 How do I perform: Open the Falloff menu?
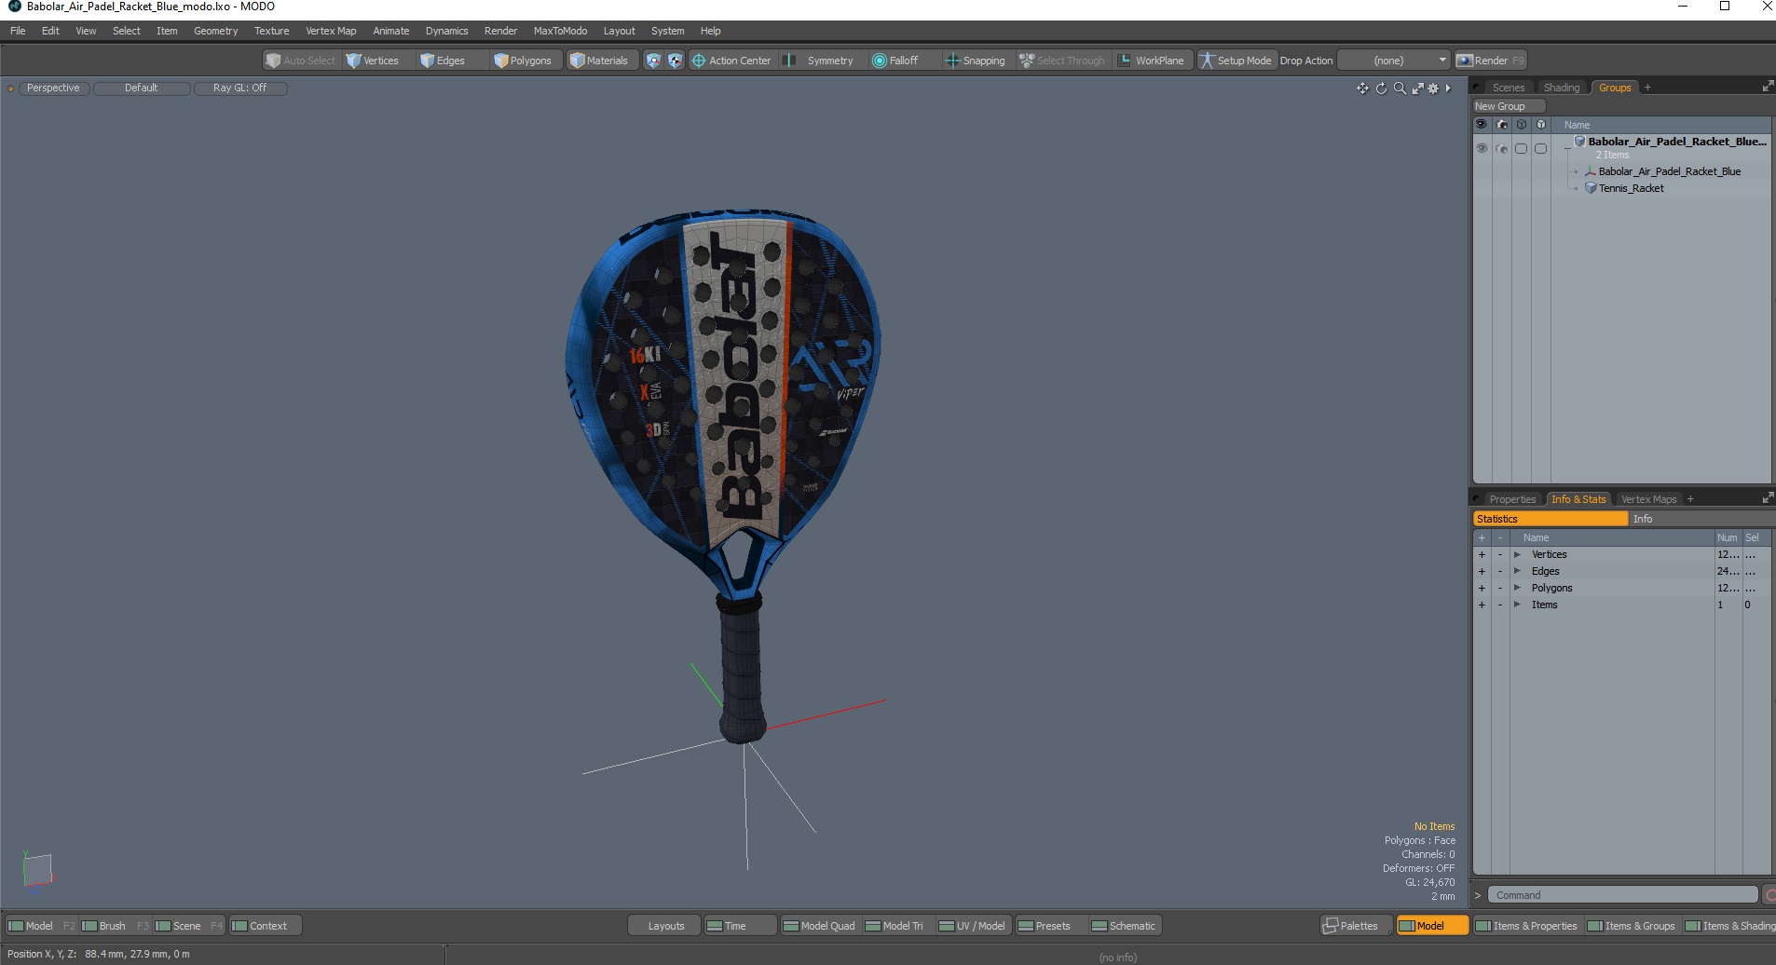(x=895, y=61)
